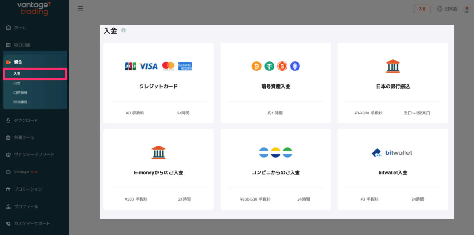This screenshot has height=235, width=474.
Task: Click the JCB card logo
Action: click(x=130, y=66)
